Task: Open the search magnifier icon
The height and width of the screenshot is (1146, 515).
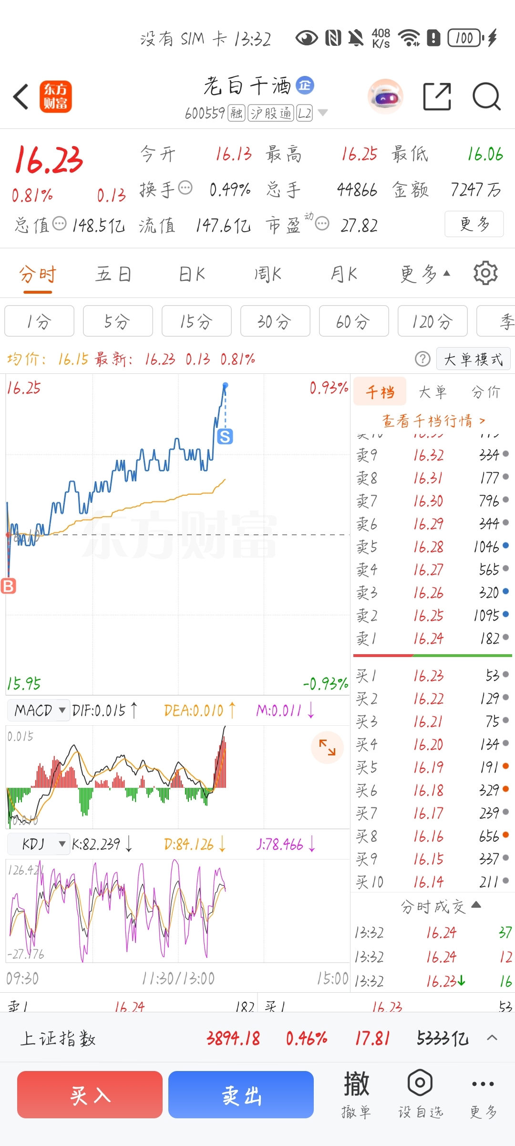Action: (486, 96)
